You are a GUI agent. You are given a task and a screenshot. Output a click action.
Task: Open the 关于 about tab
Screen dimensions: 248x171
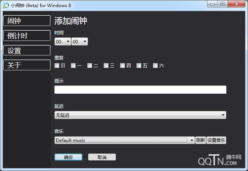pos(26,65)
